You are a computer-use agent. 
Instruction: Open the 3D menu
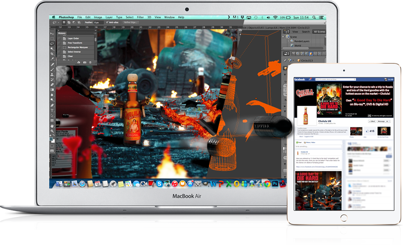coord(149,17)
